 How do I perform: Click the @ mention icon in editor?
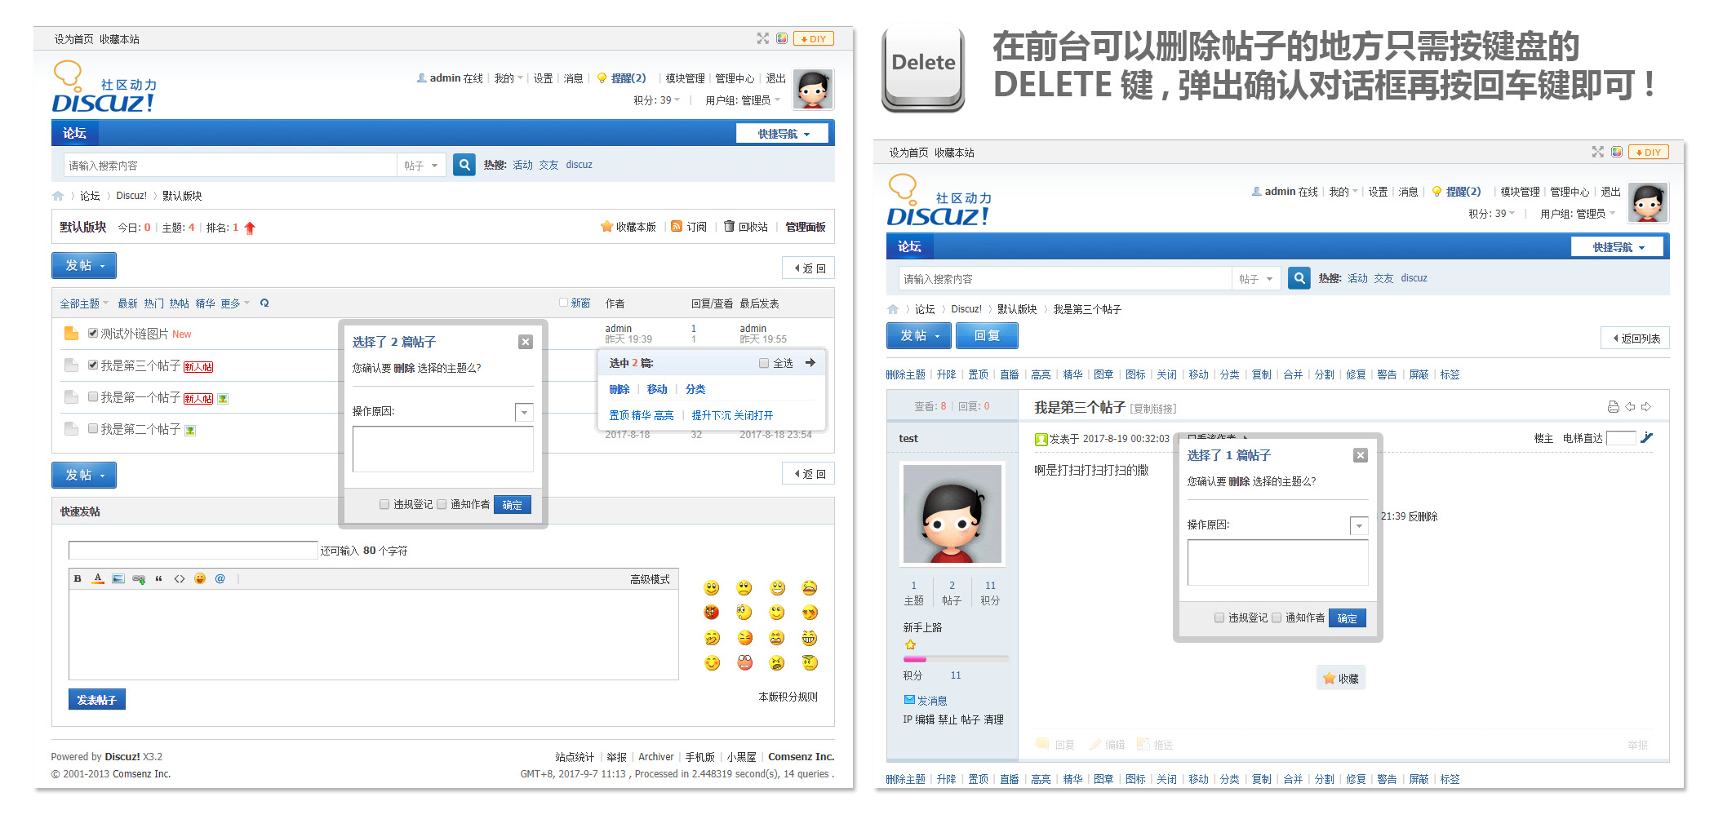coord(220,579)
